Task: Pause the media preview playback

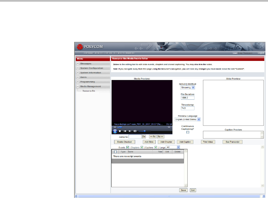Action: (115, 131)
